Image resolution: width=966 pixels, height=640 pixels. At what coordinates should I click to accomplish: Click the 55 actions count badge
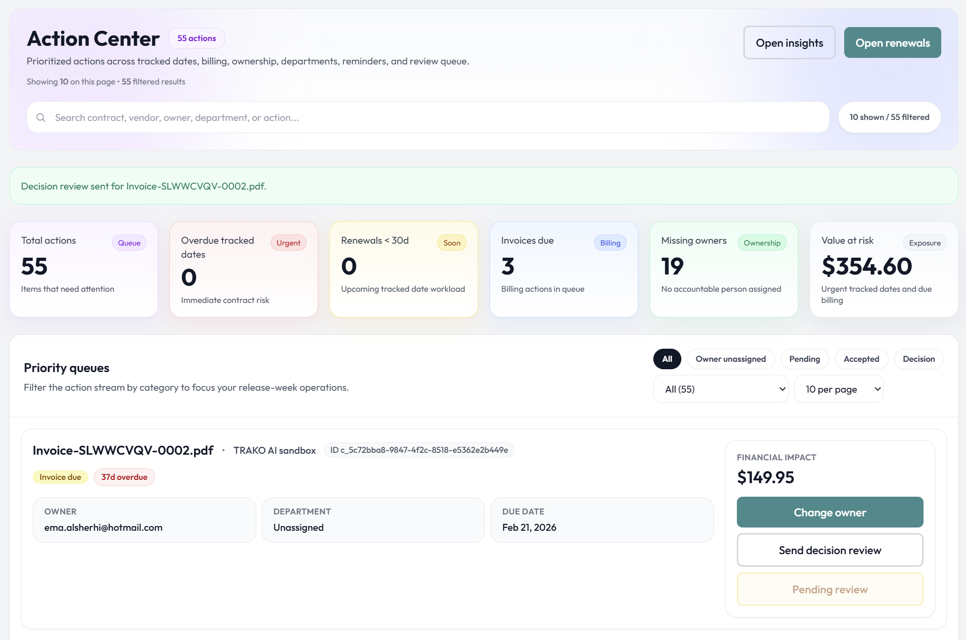click(196, 38)
